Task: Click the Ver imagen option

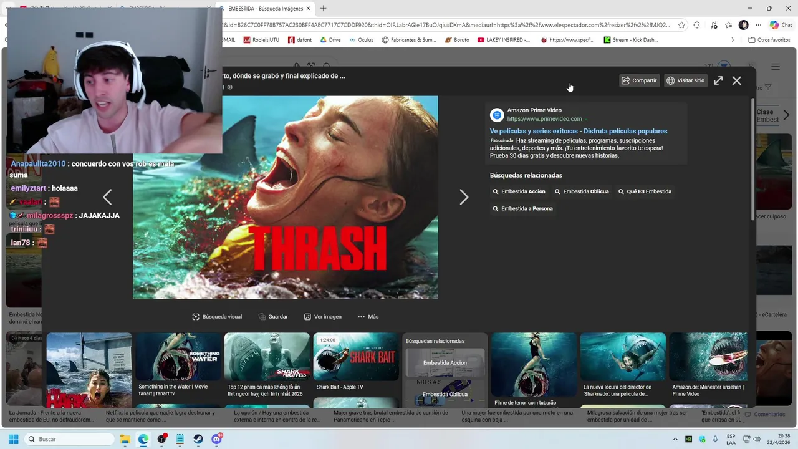Action: click(x=323, y=317)
